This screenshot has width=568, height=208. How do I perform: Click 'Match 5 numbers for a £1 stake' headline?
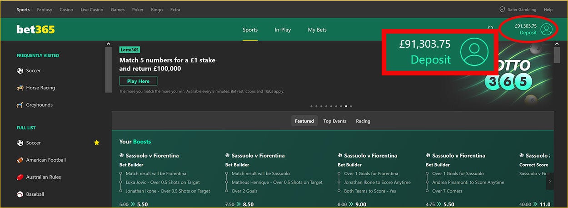point(167,60)
